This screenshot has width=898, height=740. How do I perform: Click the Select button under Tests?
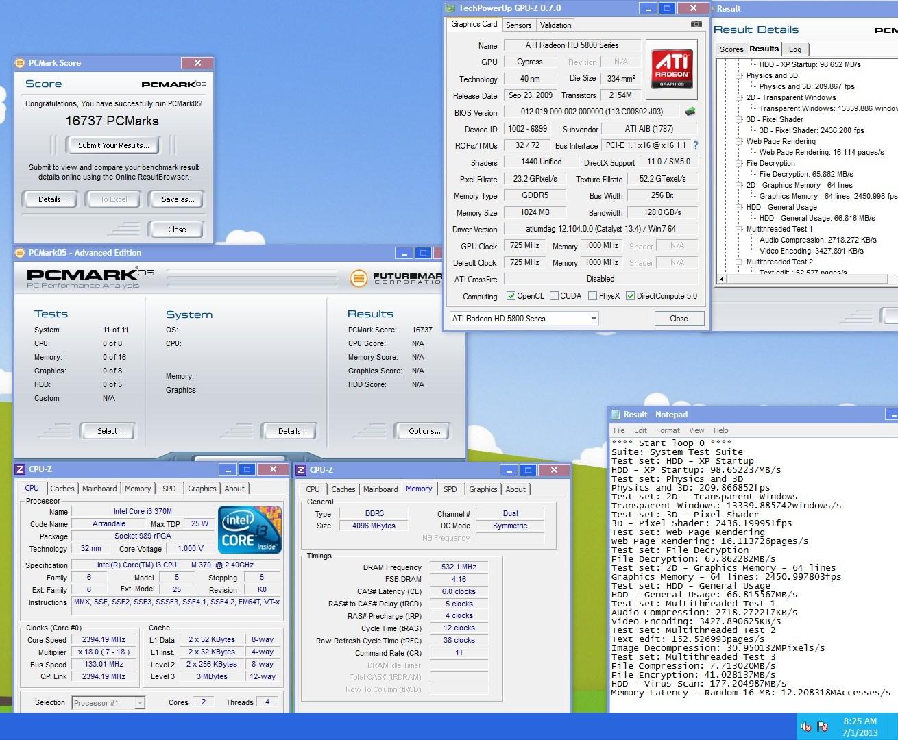(110, 431)
